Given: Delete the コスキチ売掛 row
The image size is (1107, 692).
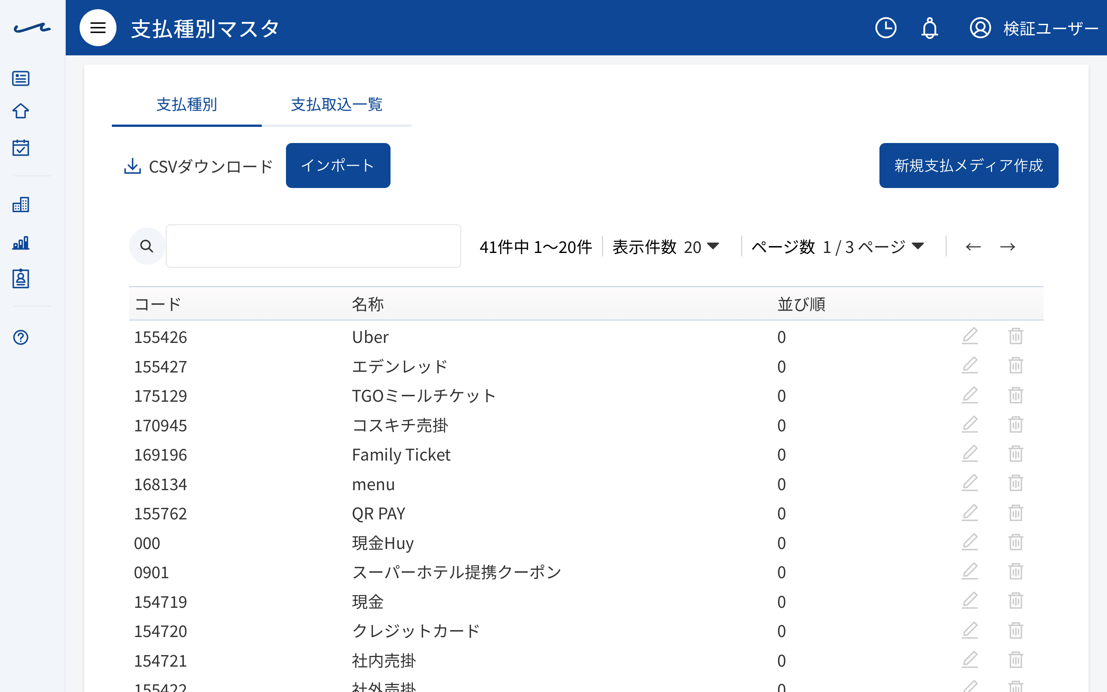Looking at the screenshot, I should tap(1016, 425).
